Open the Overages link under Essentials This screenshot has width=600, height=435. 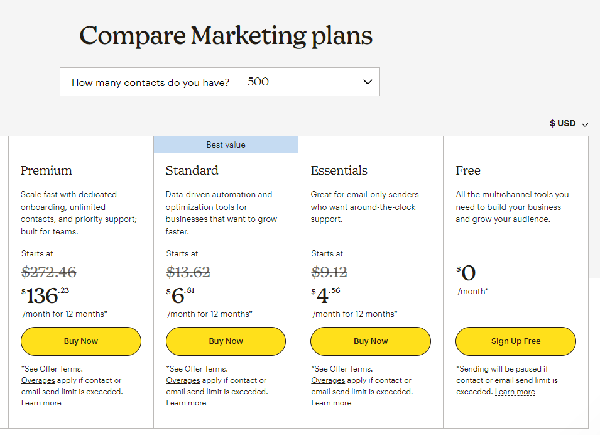click(327, 380)
